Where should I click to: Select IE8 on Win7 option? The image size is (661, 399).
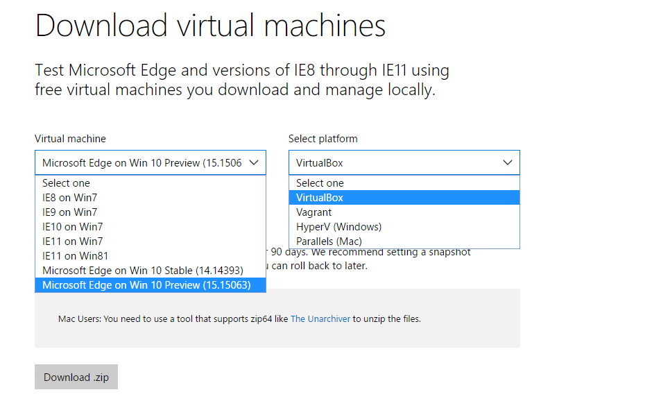(x=151, y=197)
